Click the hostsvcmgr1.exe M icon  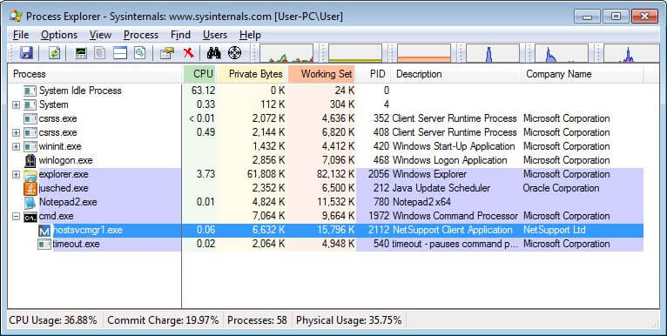[44, 231]
